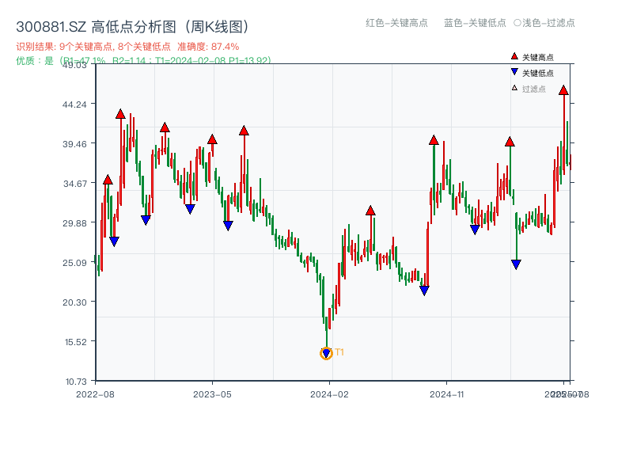Click the red high marker above the 2022-08 peak
This screenshot has height=475, width=633.
click(107, 180)
